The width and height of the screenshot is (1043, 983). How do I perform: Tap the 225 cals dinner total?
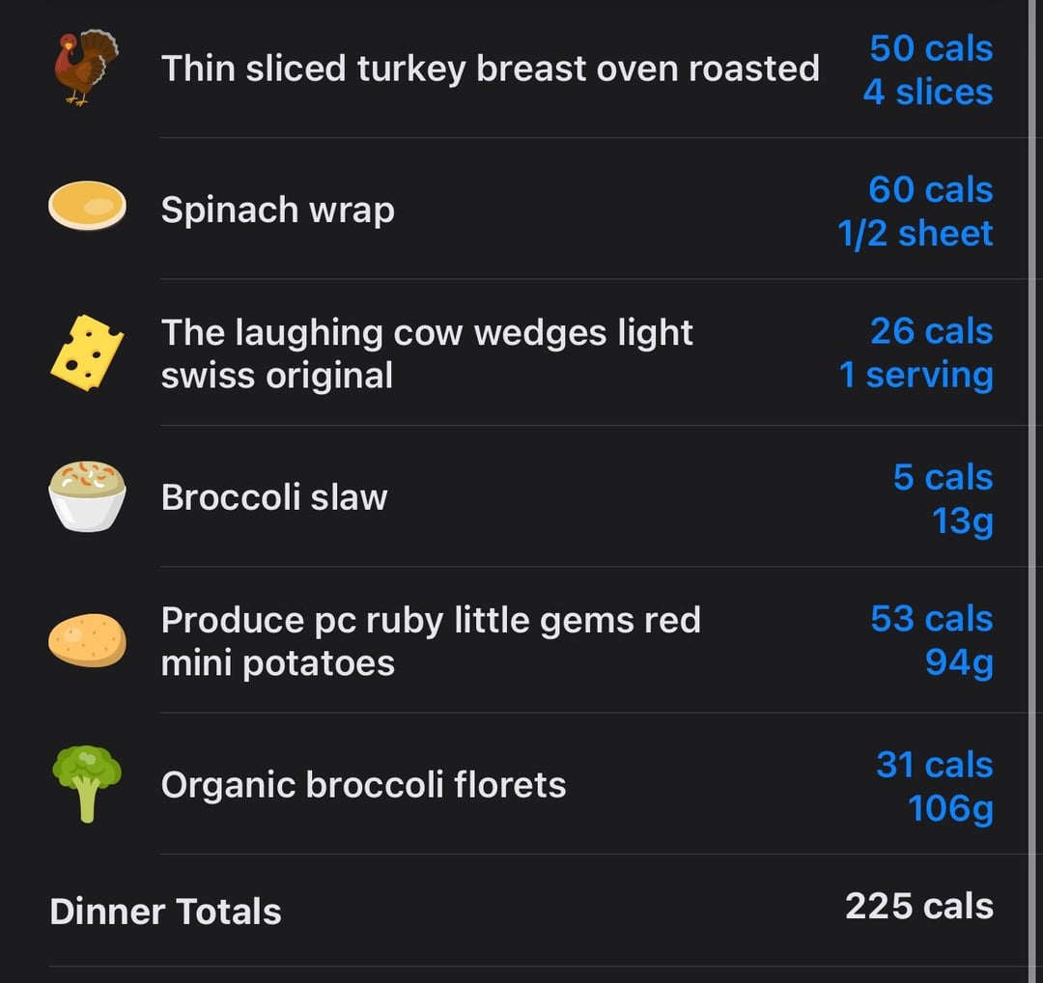[919, 907]
